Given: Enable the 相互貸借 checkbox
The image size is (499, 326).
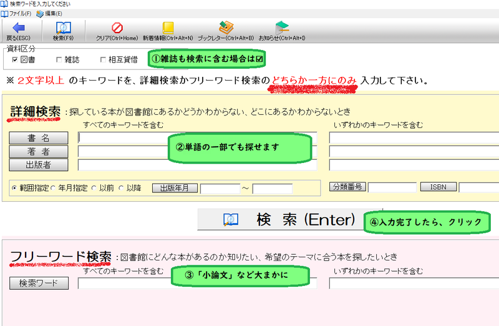Looking at the screenshot, I should pyautogui.click(x=104, y=60).
